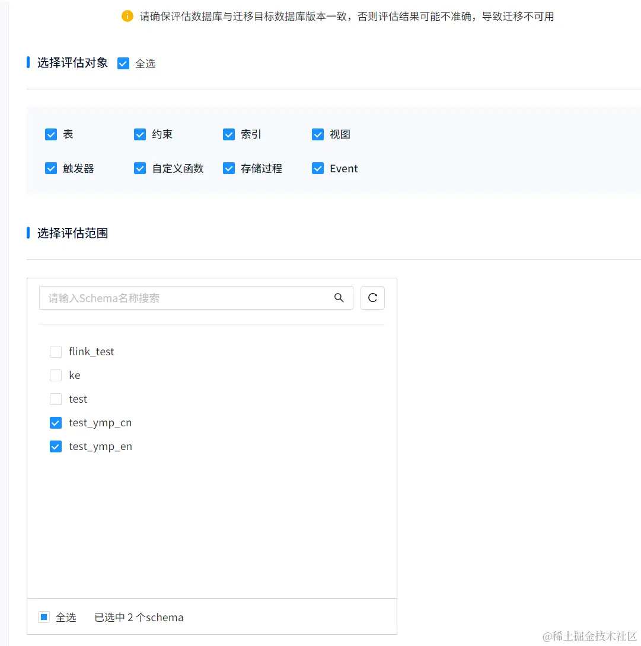The width and height of the screenshot is (641, 646).
Task: Check the flink_test schema checkbox
Action: click(x=56, y=352)
